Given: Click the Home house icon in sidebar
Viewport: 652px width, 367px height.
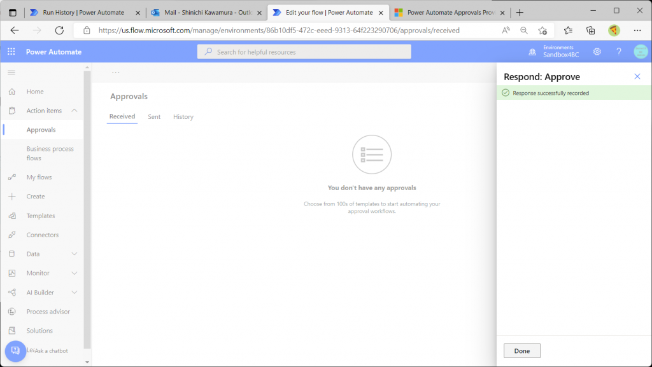Looking at the screenshot, I should point(12,92).
